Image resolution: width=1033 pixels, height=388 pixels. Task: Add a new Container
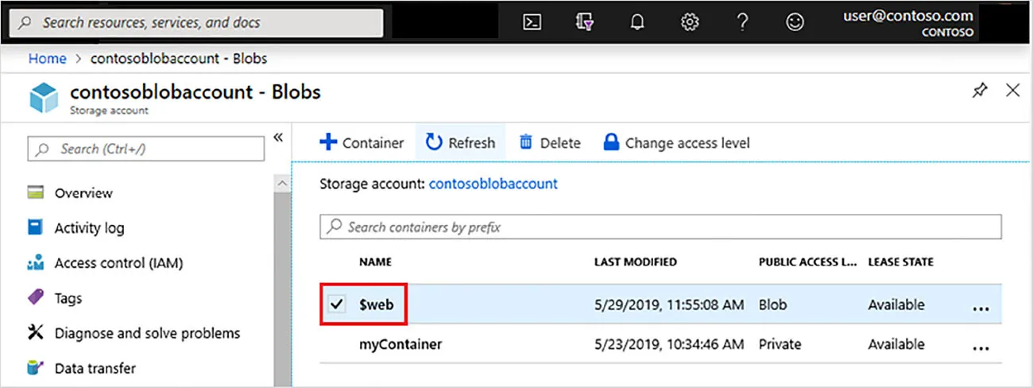(x=362, y=143)
